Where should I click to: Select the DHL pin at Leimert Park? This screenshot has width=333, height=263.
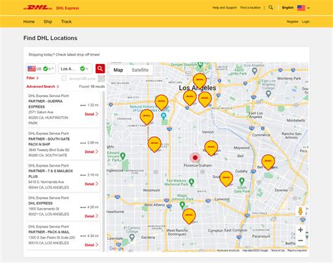point(147,117)
